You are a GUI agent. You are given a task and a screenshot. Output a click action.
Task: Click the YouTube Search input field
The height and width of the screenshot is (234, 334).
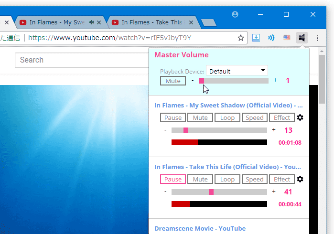point(82,60)
